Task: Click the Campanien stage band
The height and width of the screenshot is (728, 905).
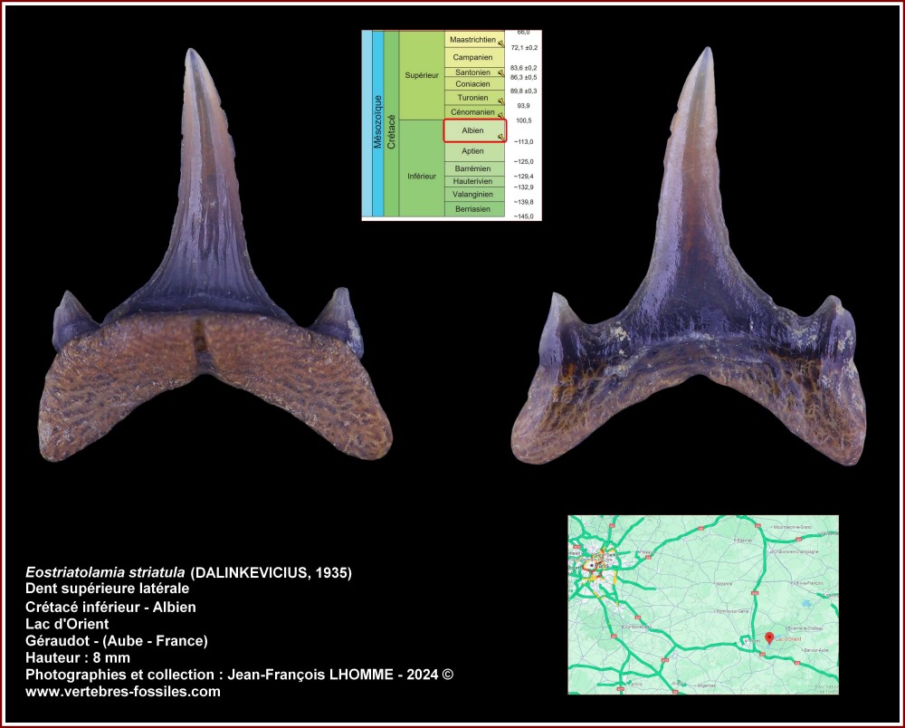Action: [x=474, y=57]
